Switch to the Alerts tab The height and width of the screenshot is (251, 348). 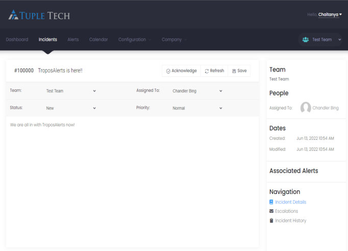pos(73,40)
